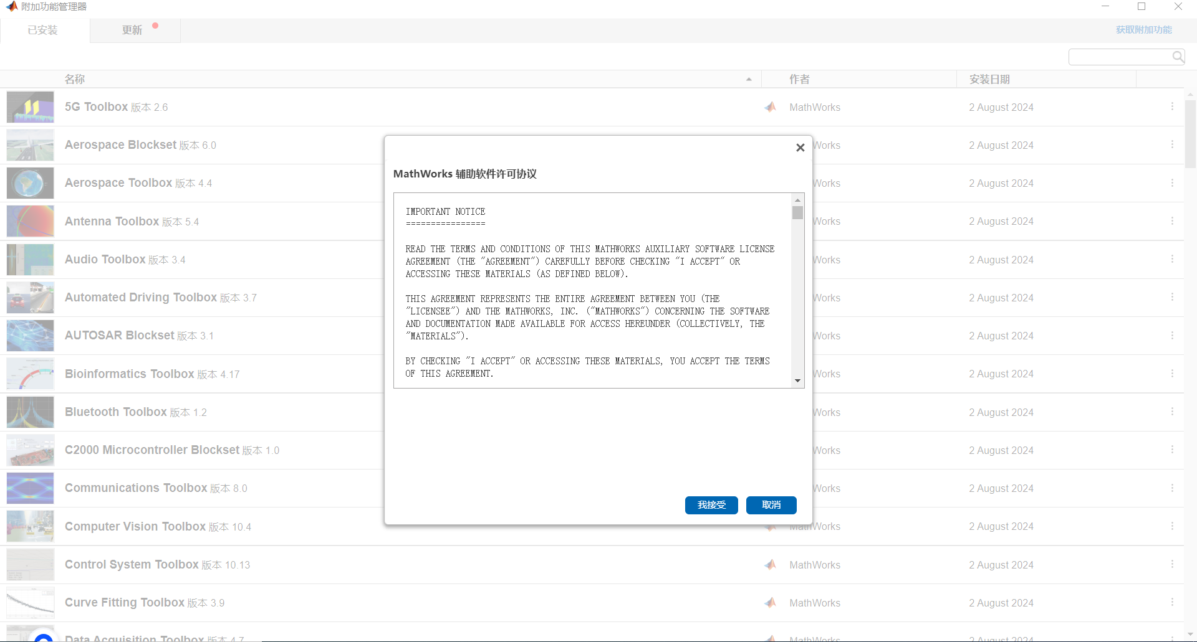This screenshot has height=642, width=1197.
Task: Accept the license with 我接受 button
Action: 711,505
